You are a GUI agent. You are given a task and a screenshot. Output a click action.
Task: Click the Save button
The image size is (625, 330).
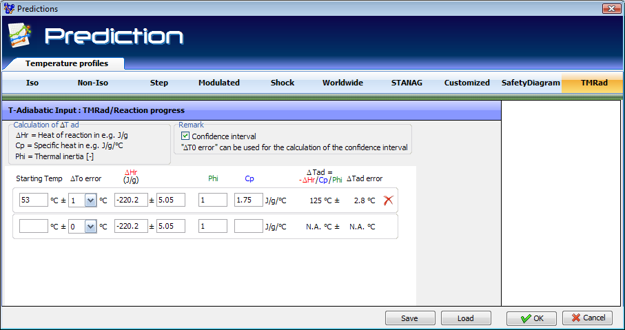tap(410, 318)
